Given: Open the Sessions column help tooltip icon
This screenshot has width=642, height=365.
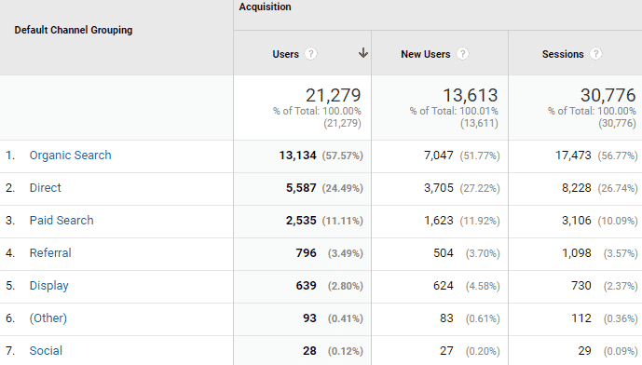Looking at the screenshot, I should click(596, 54).
